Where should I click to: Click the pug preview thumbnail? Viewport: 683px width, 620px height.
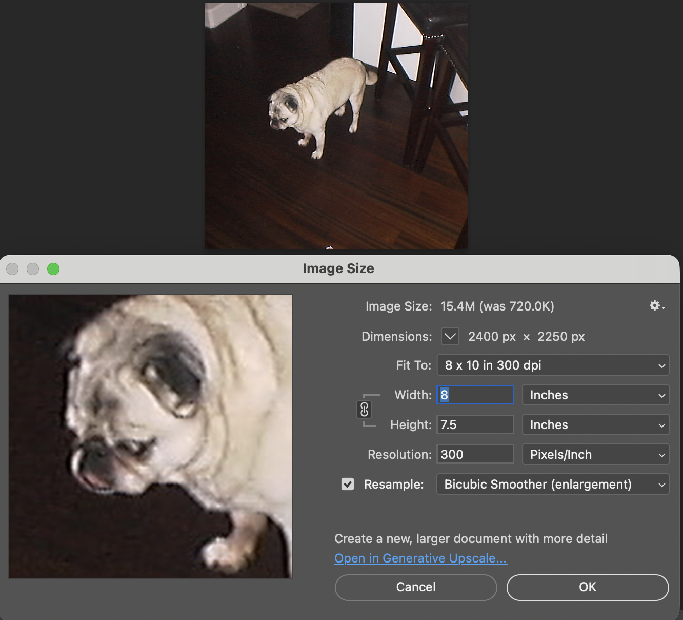(150, 435)
